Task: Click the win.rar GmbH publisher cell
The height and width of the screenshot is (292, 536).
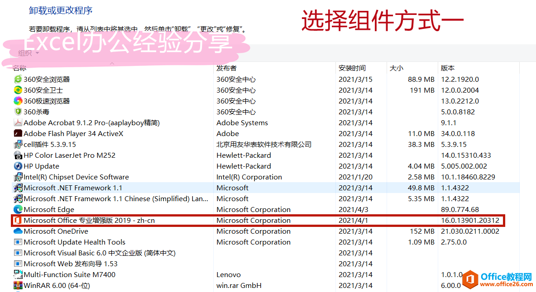Action: (x=239, y=286)
